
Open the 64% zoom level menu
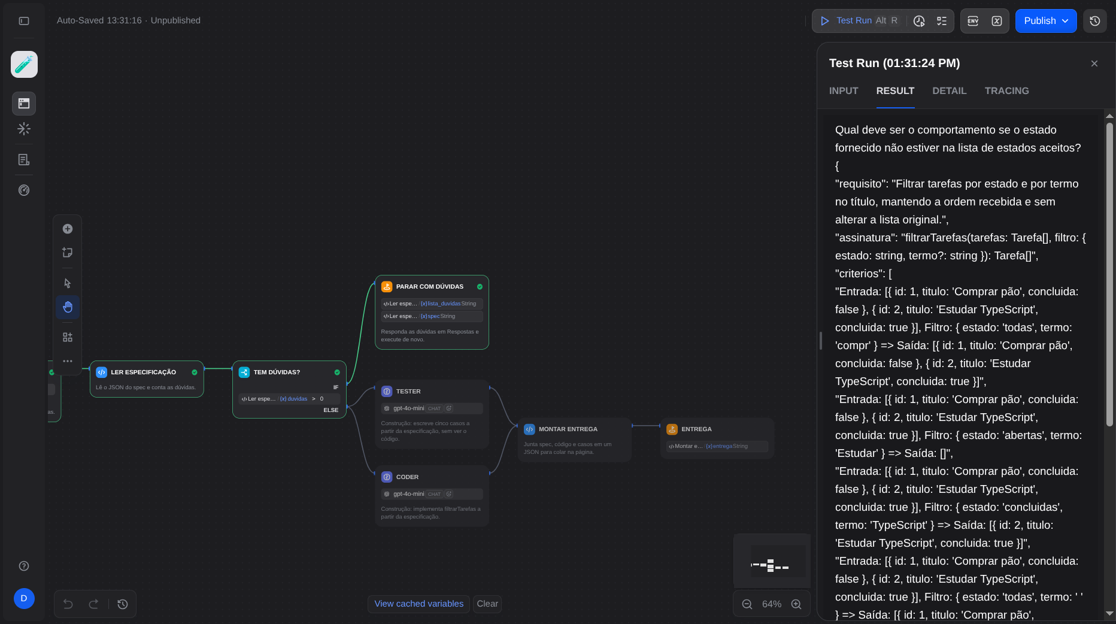coord(771,604)
